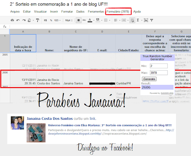Apply R$ currency format
This screenshot has width=191, height=156.
click(45, 20)
